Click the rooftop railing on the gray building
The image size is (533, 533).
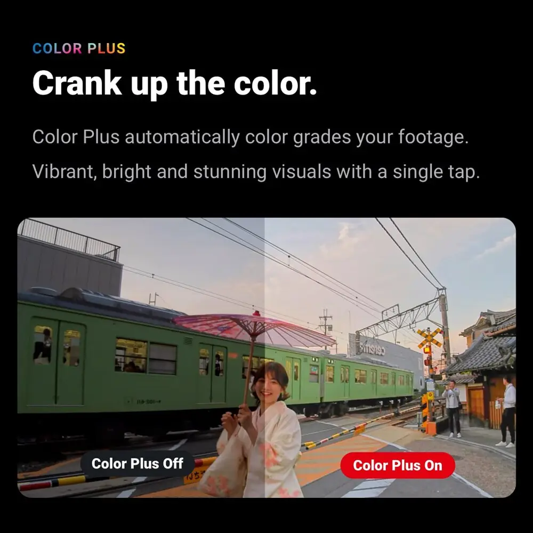click(x=69, y=239)
